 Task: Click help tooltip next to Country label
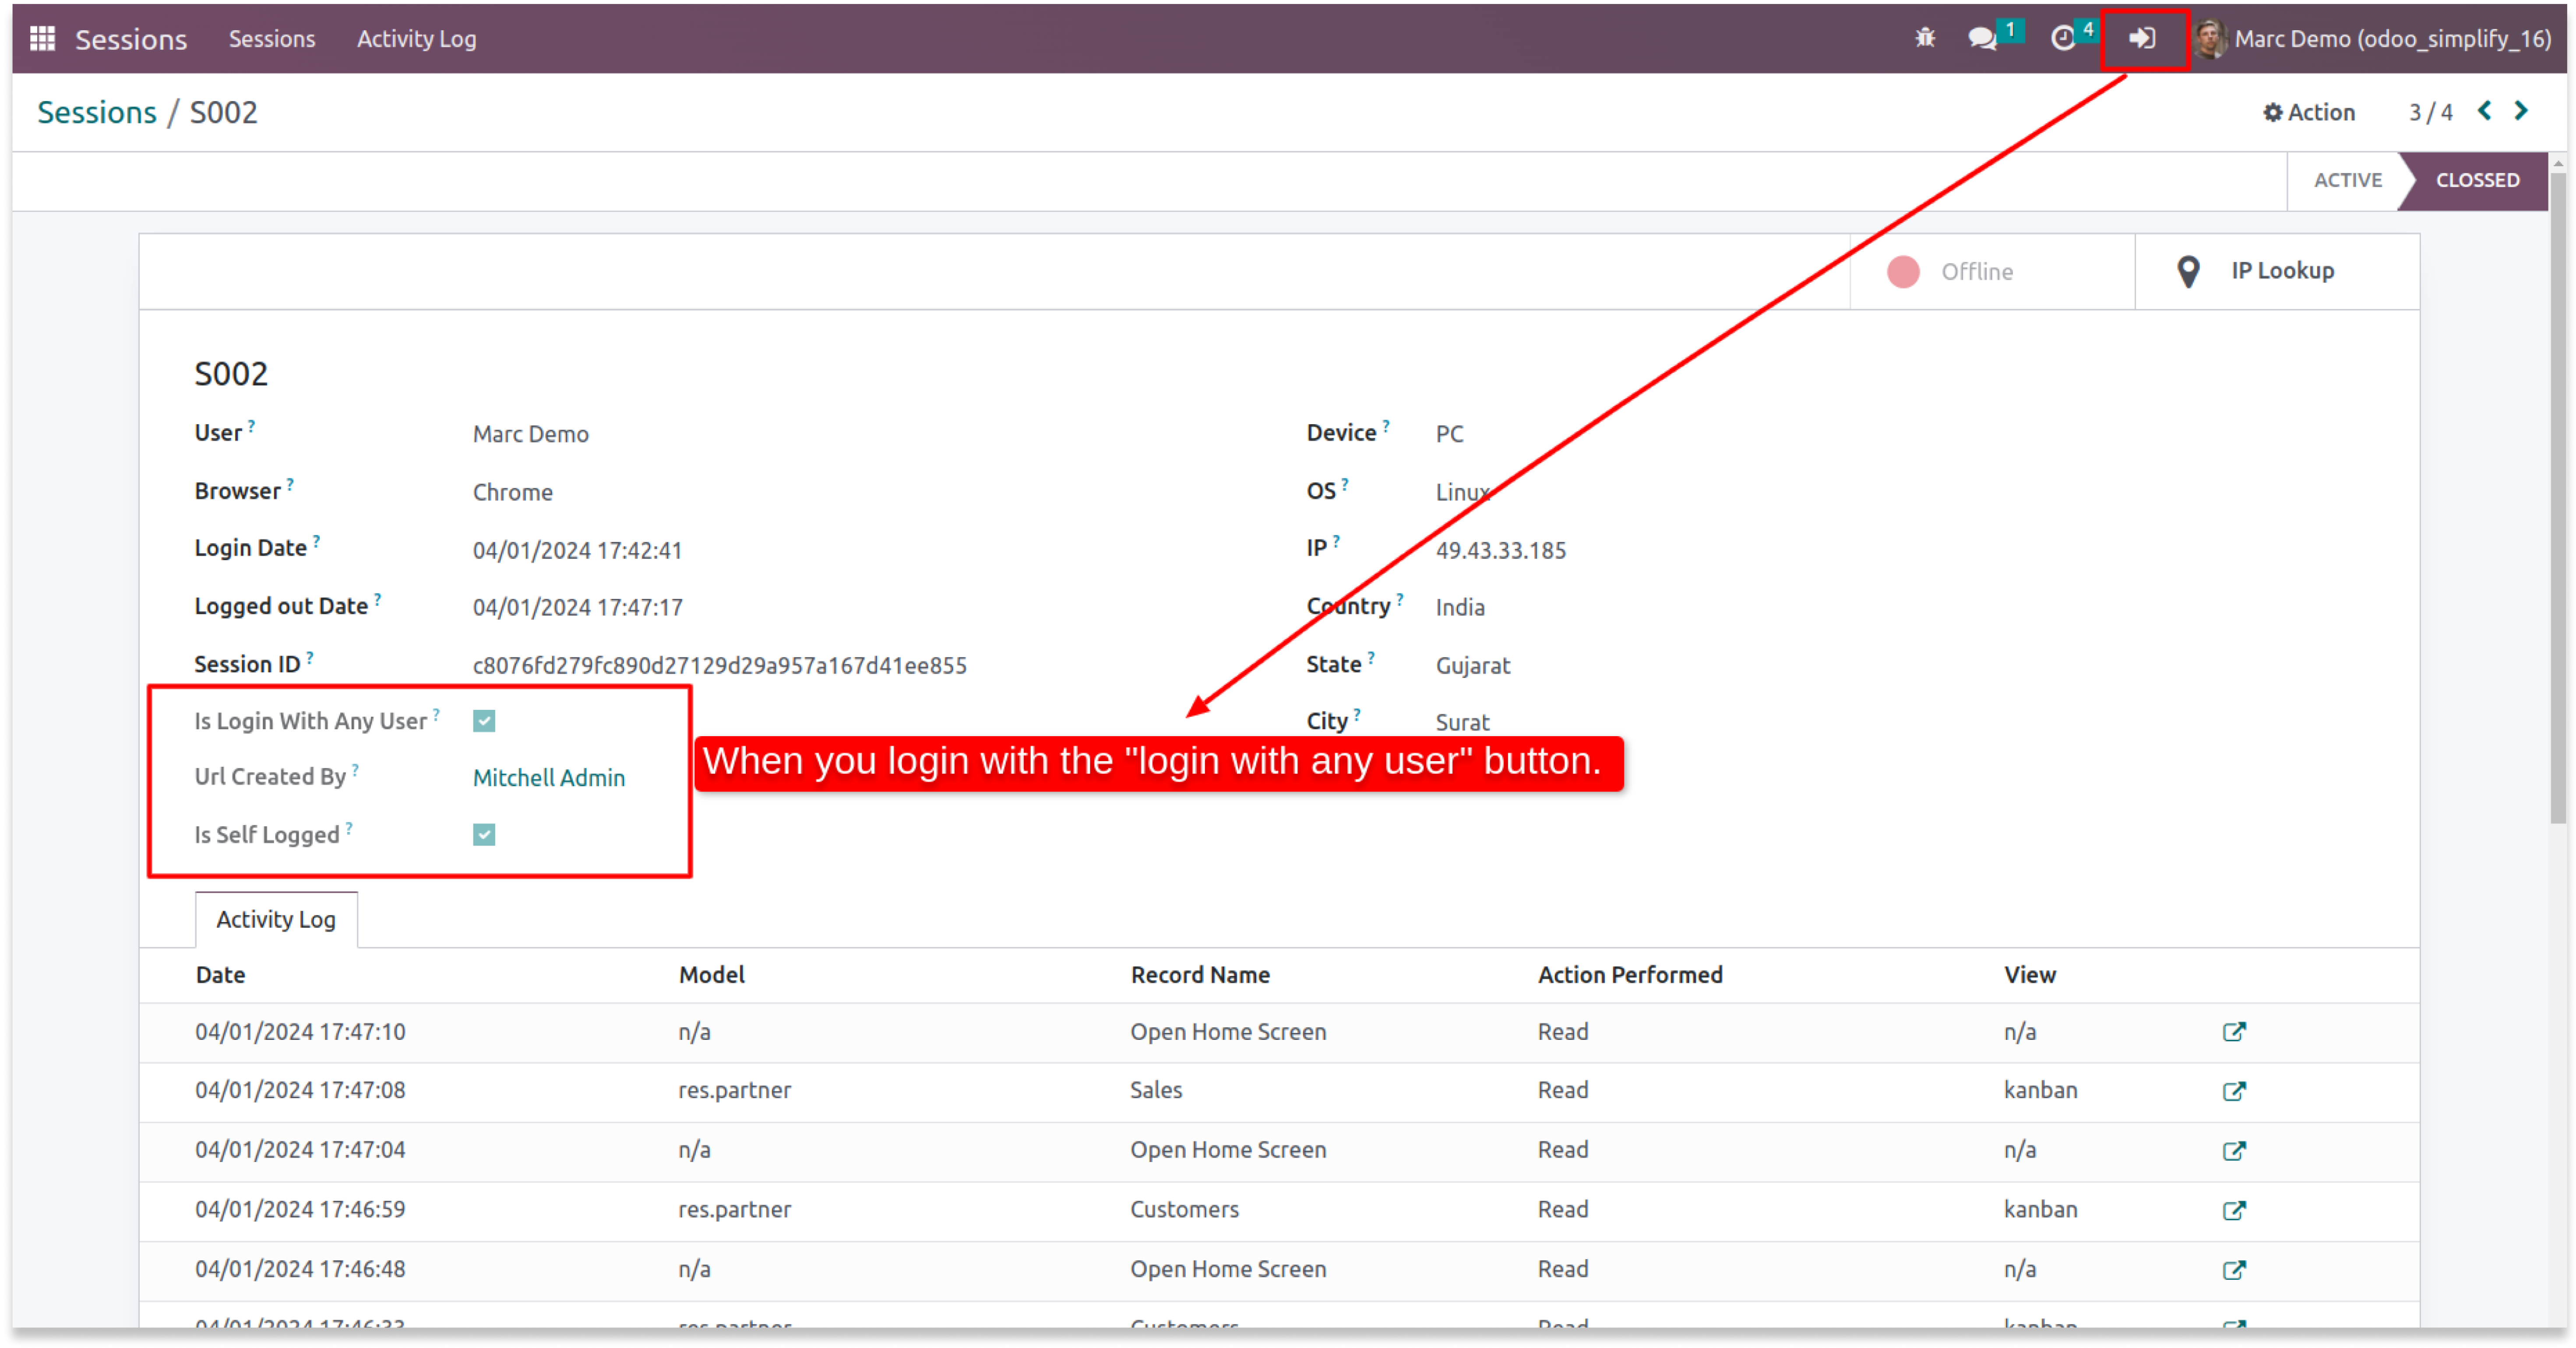1399,599
